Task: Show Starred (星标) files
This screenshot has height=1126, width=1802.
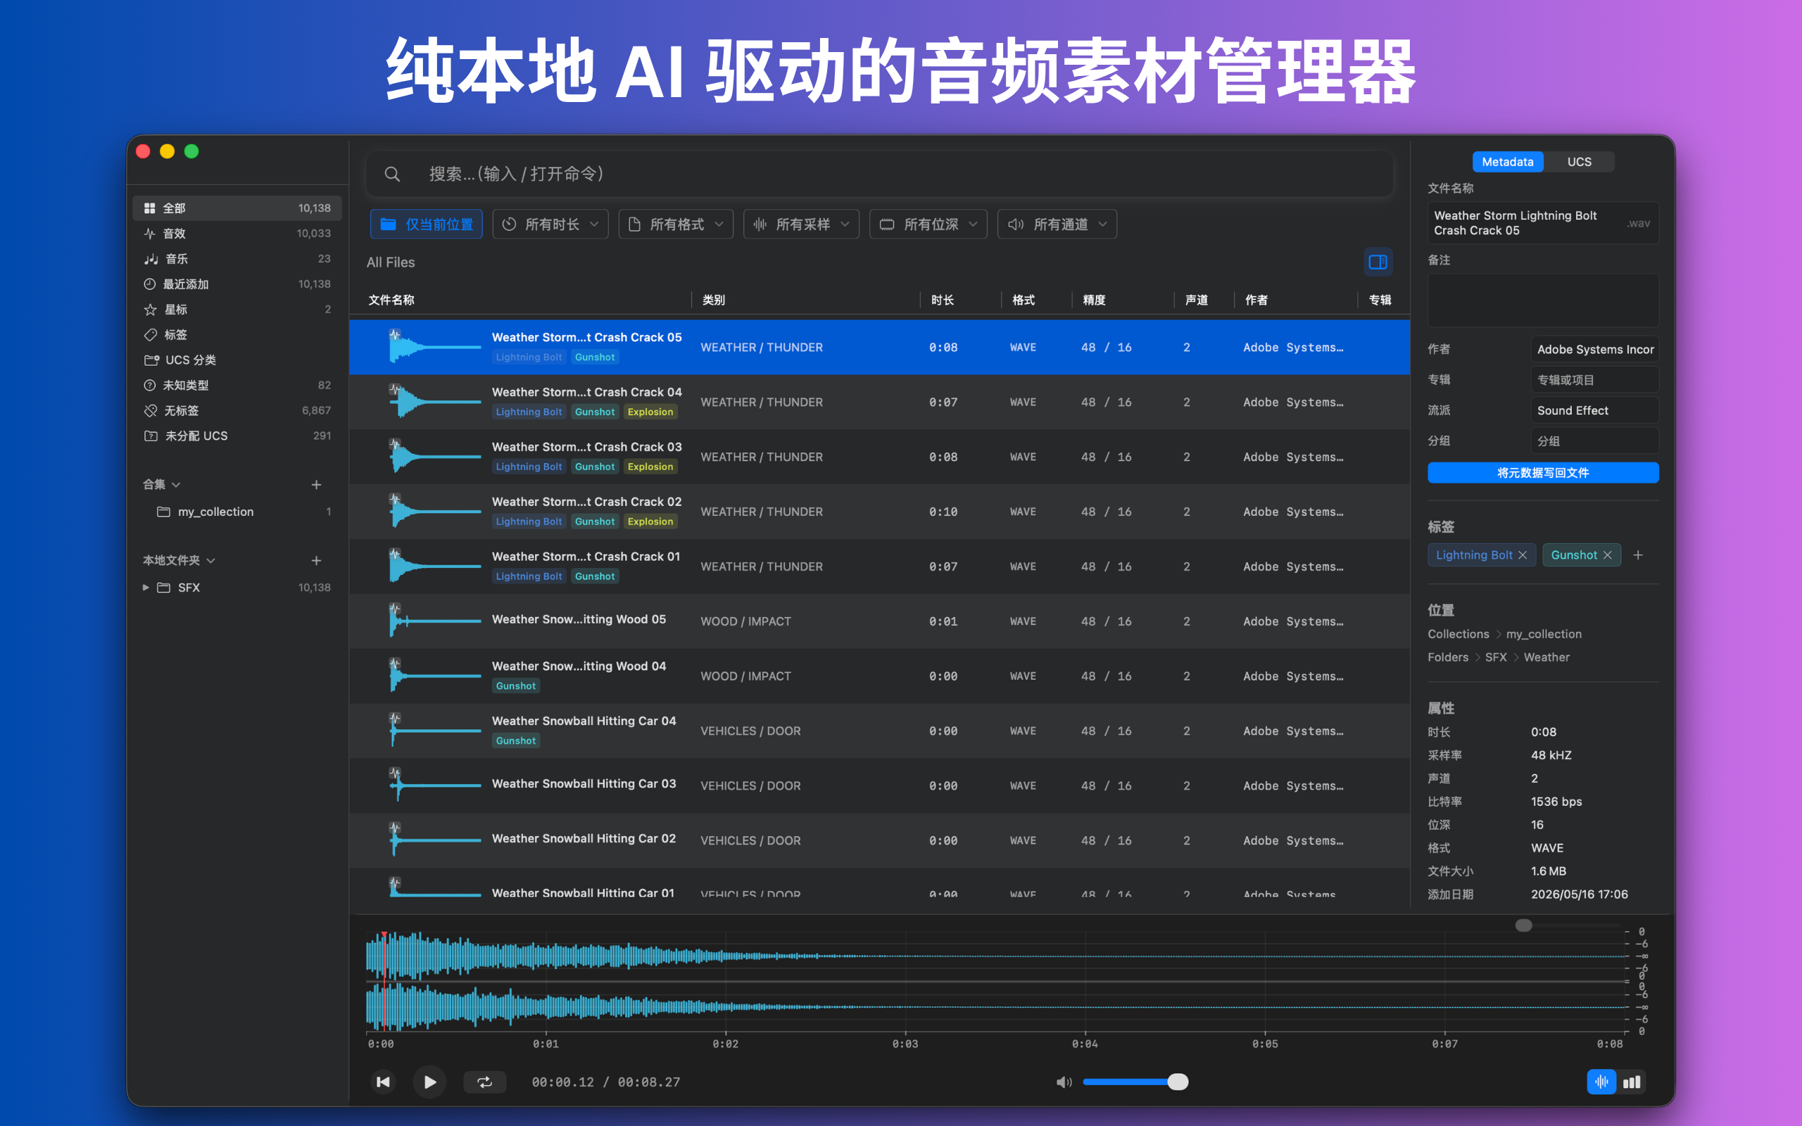Action: coord(237,310)
